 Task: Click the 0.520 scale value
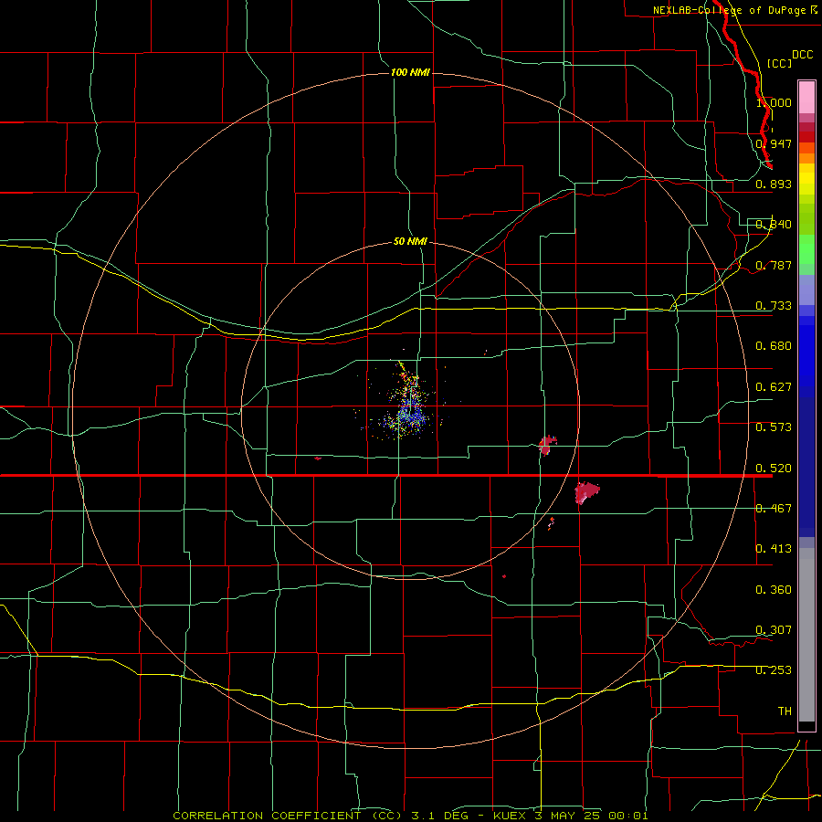click(774, 469)
